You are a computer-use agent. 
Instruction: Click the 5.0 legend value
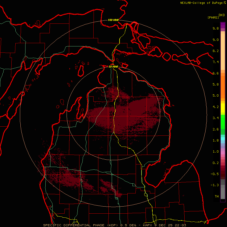[216, 96]
